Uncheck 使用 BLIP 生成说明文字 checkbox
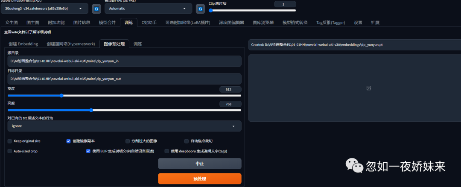The image size is (461, 187). click(x=88, y=151)
